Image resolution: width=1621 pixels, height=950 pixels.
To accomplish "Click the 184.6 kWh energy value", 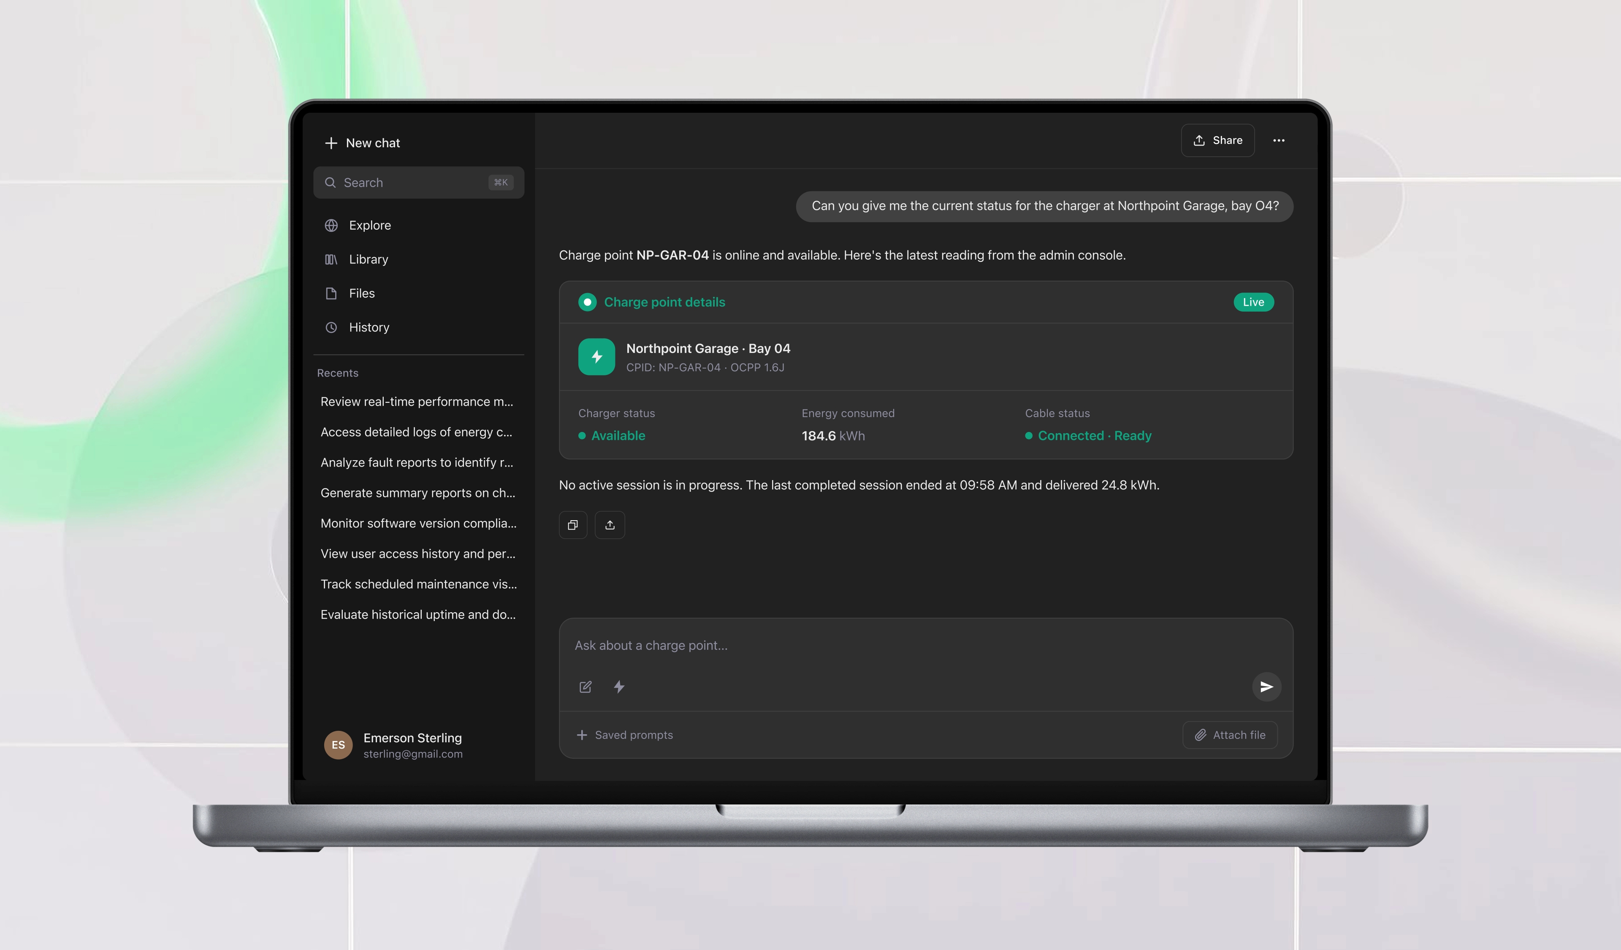I will (x=833, y=435).
